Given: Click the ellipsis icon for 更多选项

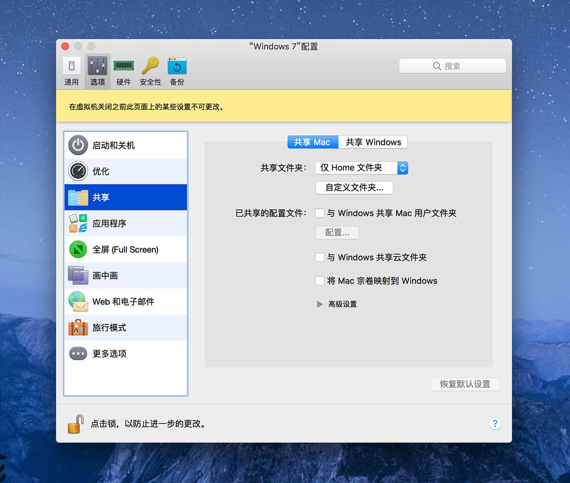Looking at the screenshot, I should [78, 353].
